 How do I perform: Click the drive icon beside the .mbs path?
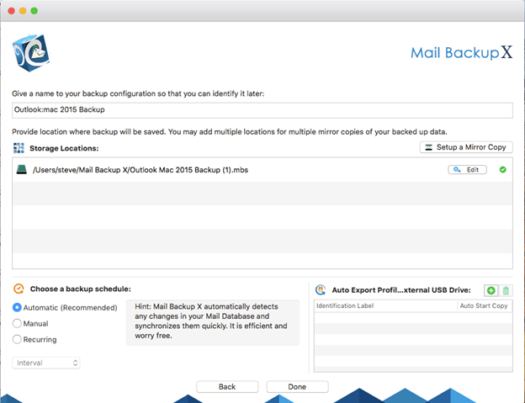[x=21, y=170]
